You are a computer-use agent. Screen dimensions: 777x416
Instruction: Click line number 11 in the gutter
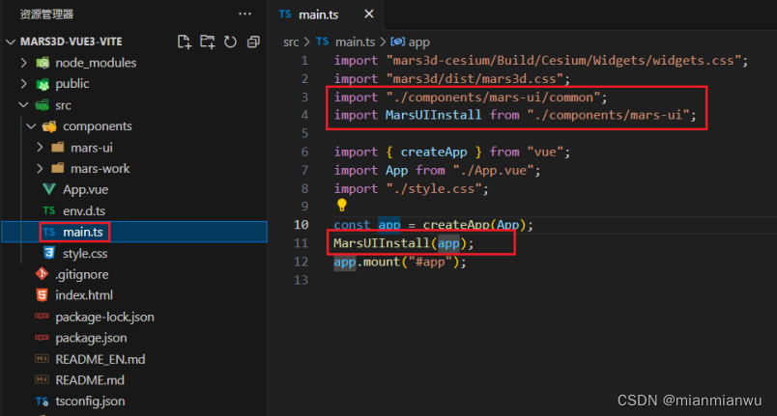[302, 243]
